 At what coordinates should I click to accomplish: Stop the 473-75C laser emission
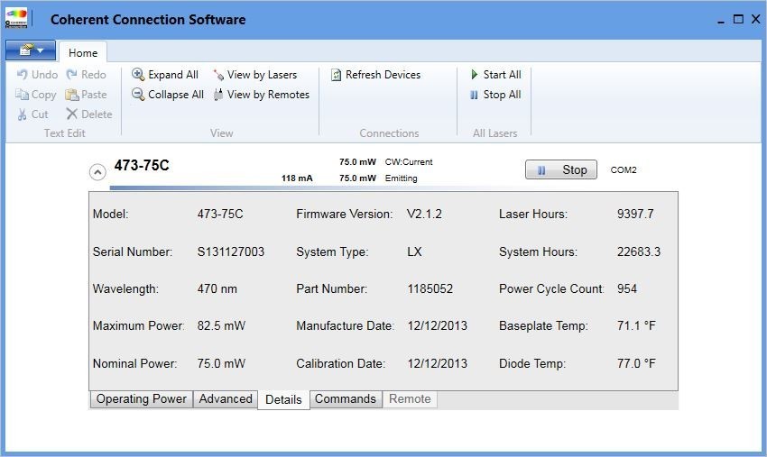[561, 169]
